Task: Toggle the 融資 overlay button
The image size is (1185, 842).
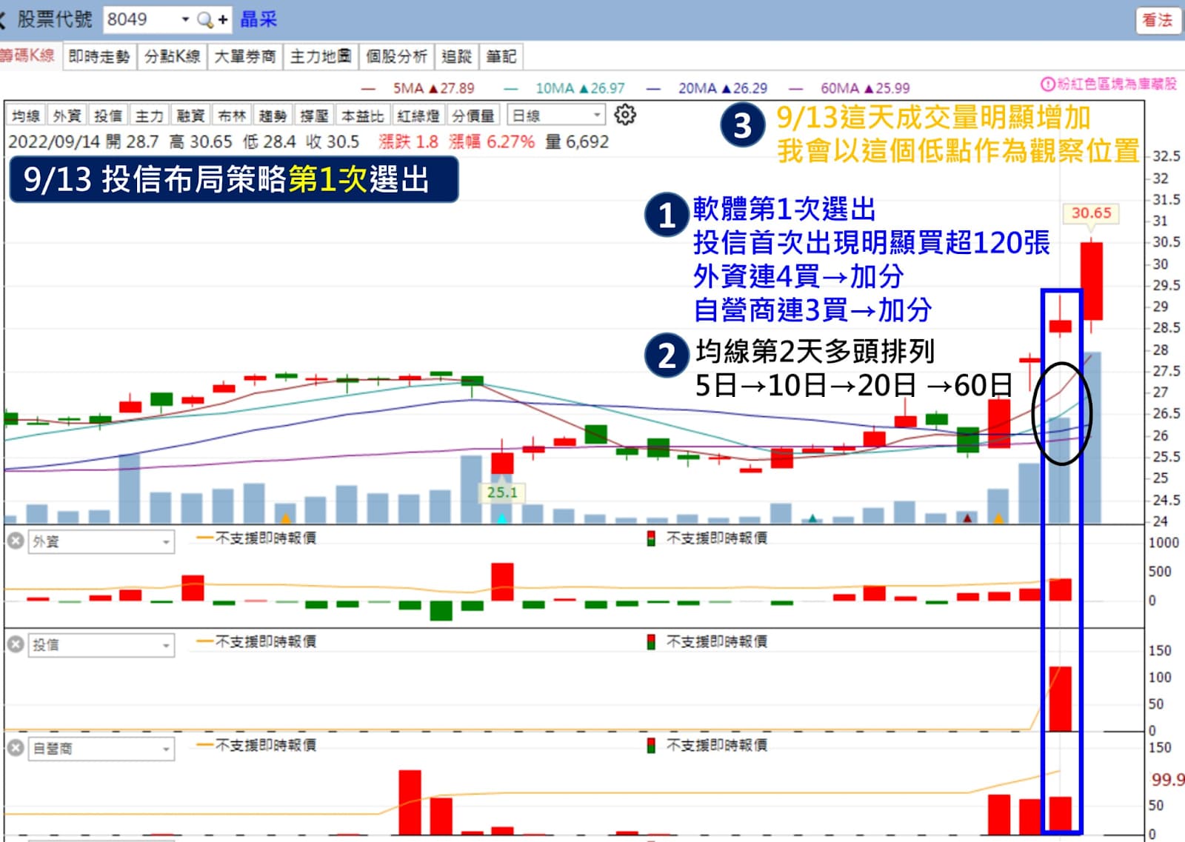Action: point(190,116)
